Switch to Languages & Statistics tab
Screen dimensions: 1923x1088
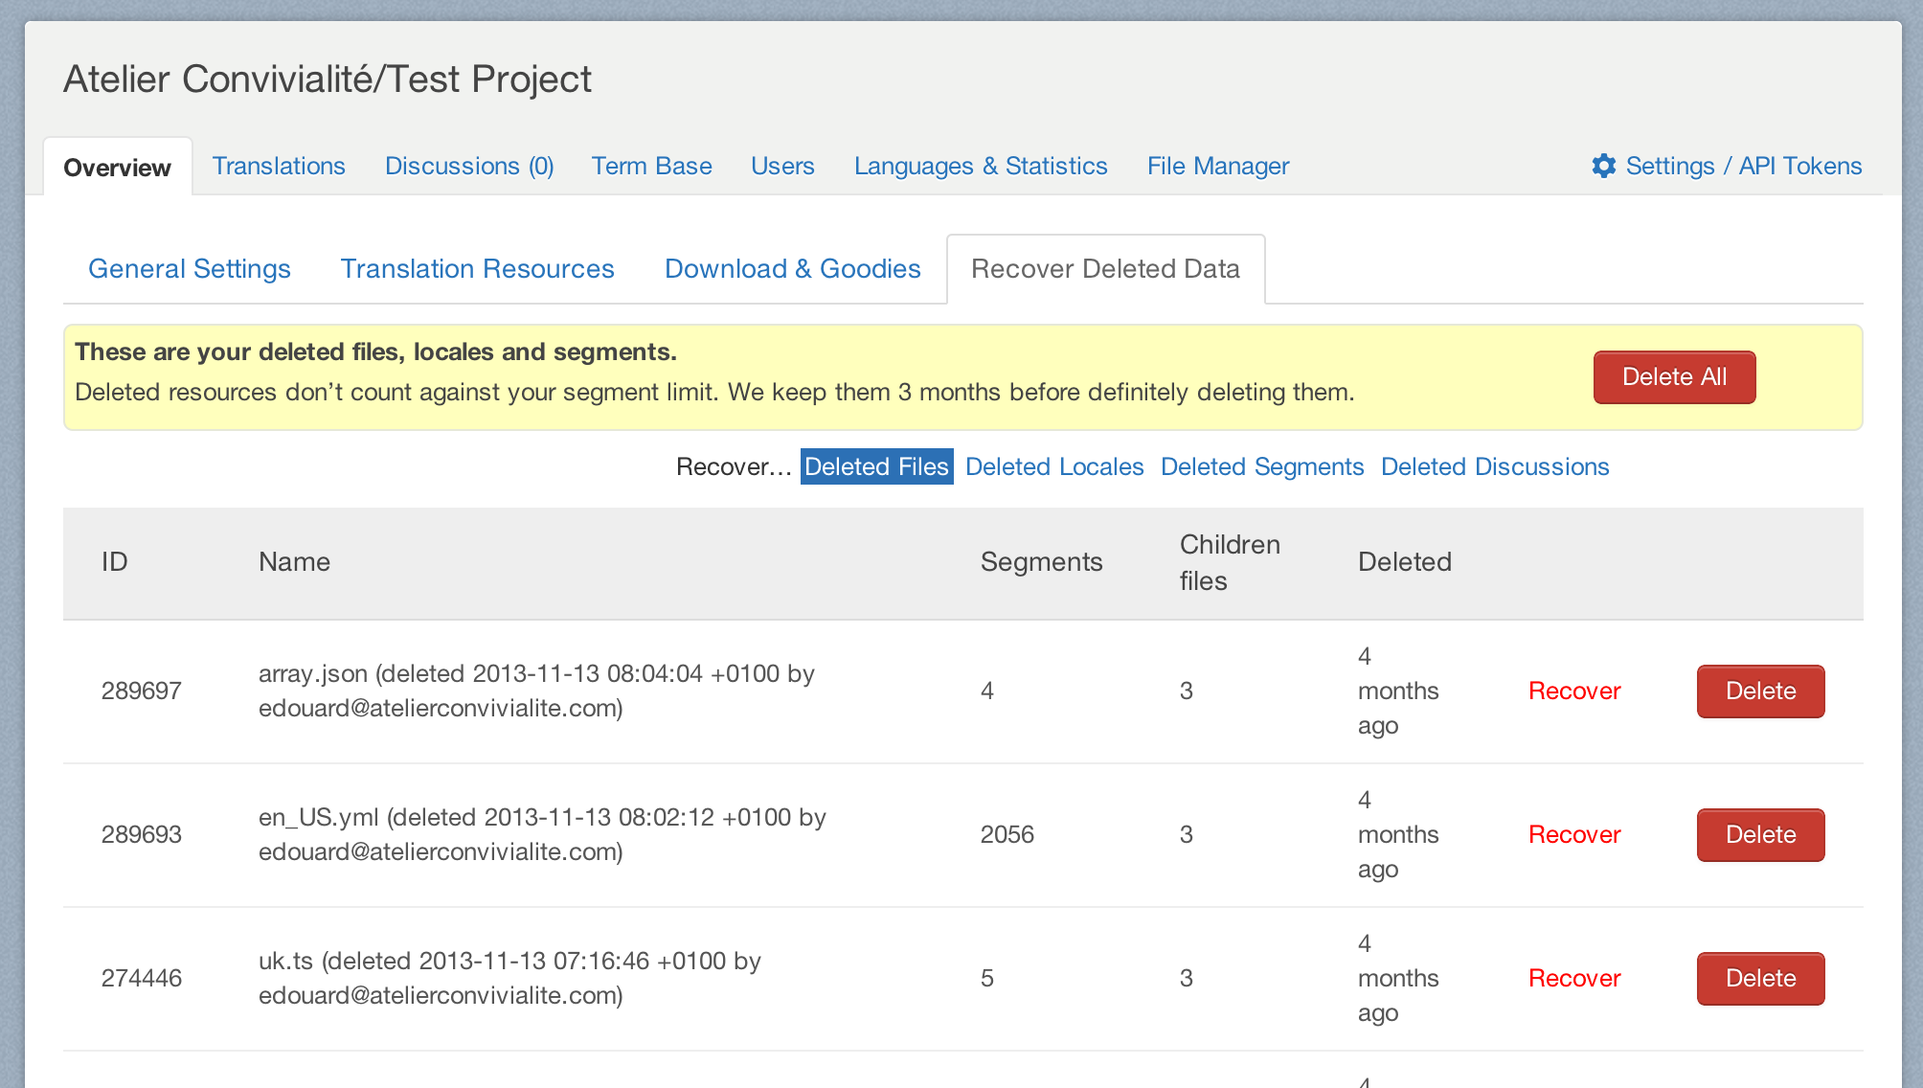tap(981, 166)
